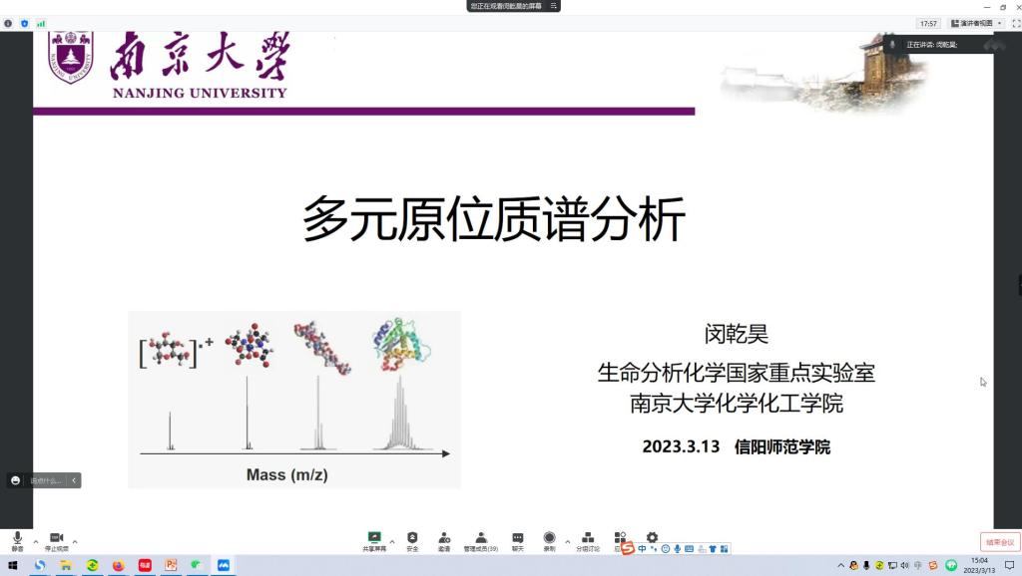
Task: Open 管理成员(39) member list
Action: click(x=481, y=539)
